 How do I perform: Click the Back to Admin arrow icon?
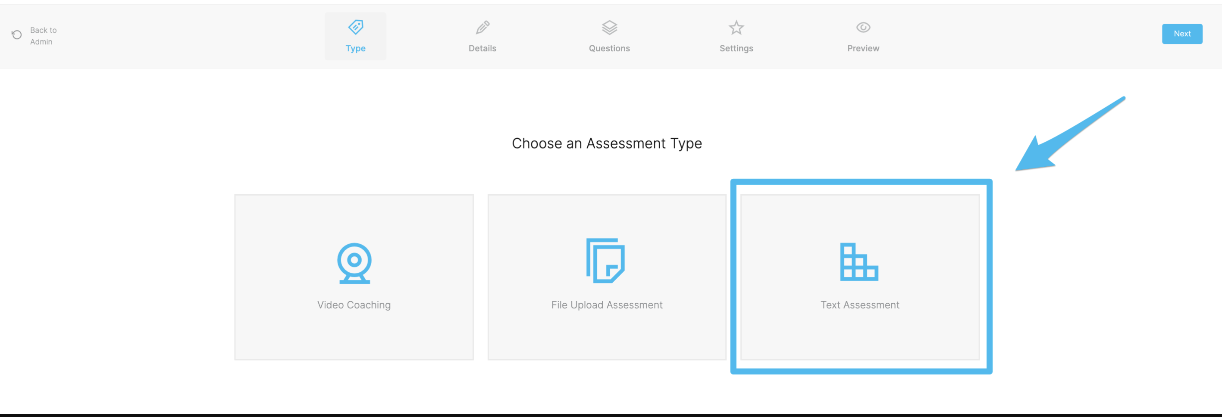(17, 34)
